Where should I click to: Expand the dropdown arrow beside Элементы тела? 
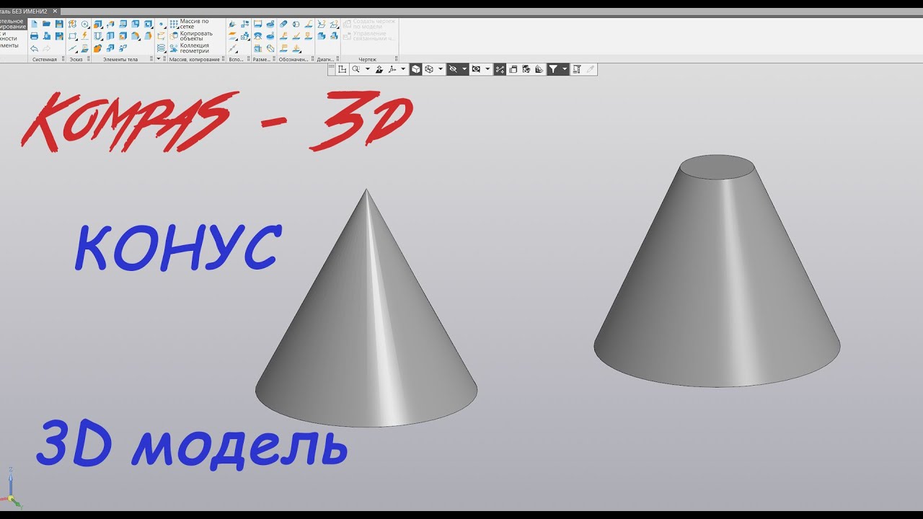[158, 58]
